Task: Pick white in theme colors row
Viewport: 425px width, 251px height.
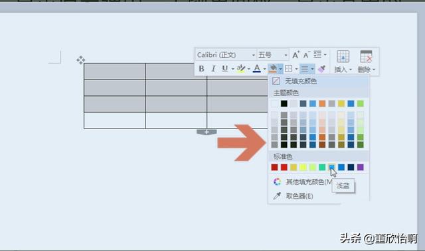Action: click(274, 103)
